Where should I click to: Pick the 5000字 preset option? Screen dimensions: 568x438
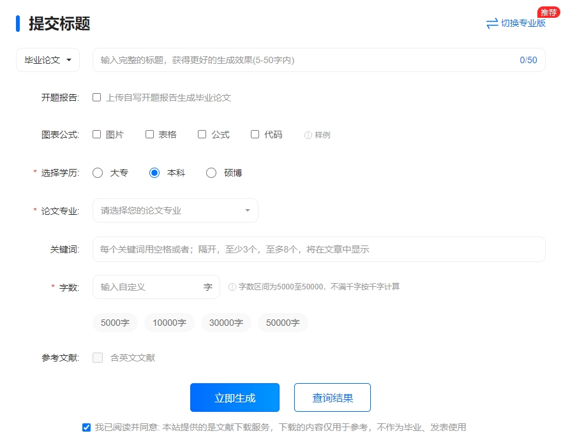click(116, 323)
